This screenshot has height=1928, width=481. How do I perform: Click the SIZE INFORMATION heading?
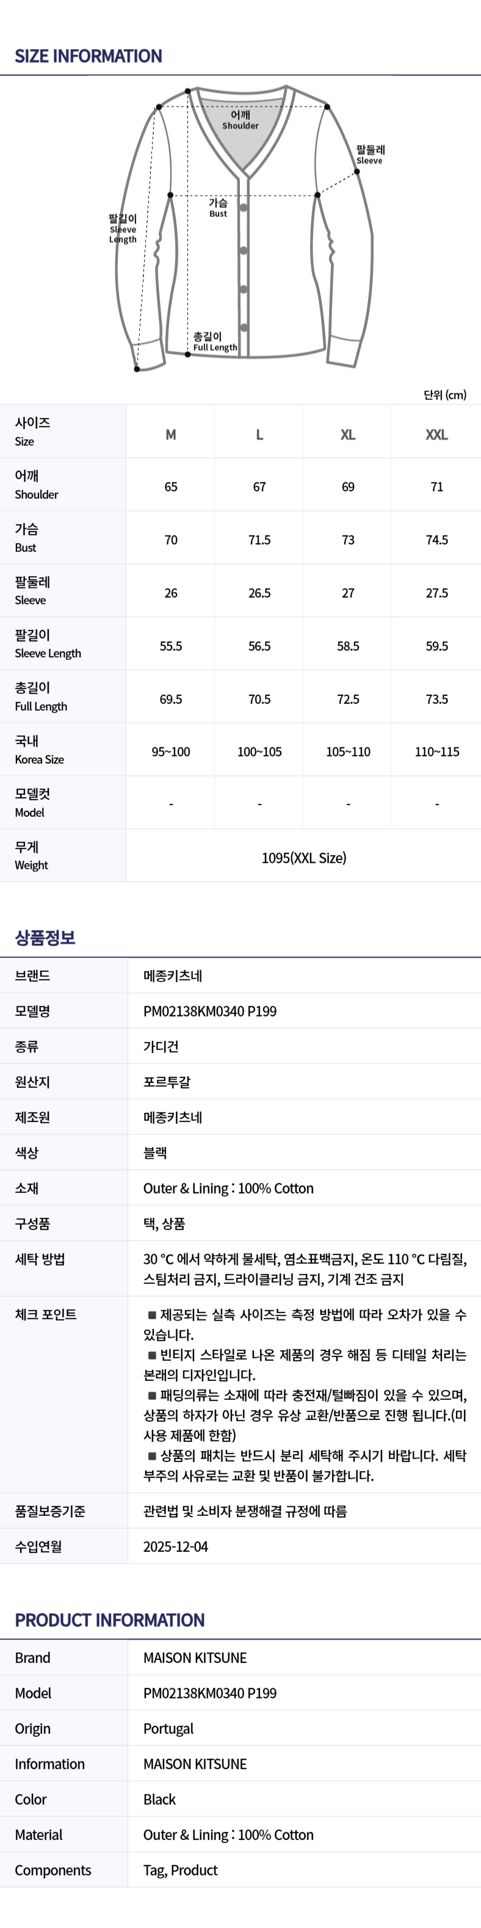89,56
